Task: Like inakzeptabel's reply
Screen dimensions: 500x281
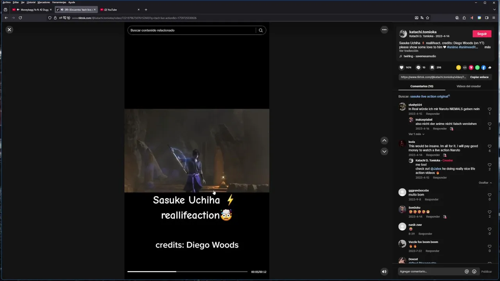Action: click(489, 124)
